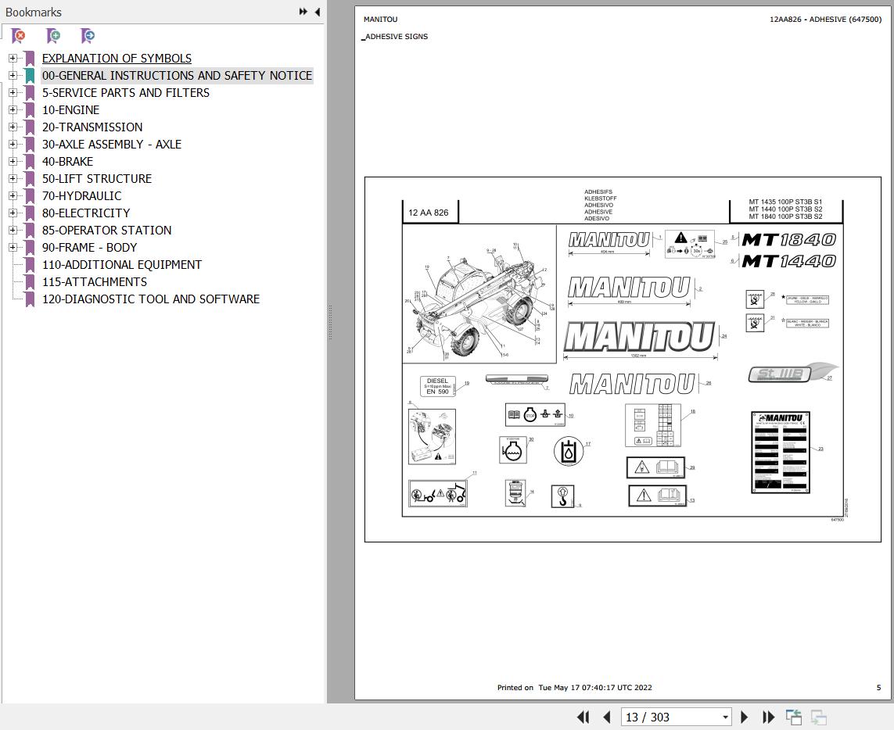Expand the 30-AXLE ASSEMBLY - AXLE node
This screenshot has height=730, width=894.
[13, 144]
